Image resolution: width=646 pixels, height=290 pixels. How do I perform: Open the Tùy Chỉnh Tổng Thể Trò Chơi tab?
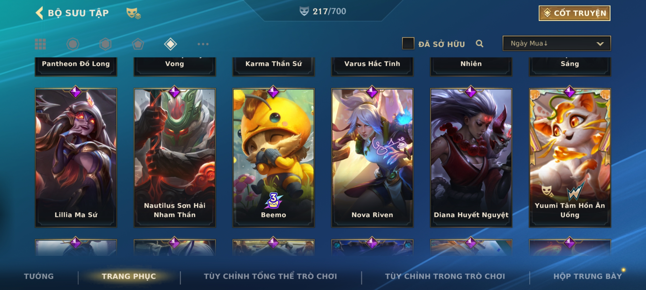point(270,276)
